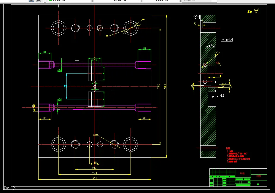The width and height of the screenshot is (275, 193).
Task: Pick the 711 overall width dimension
Action: point(95,178)
